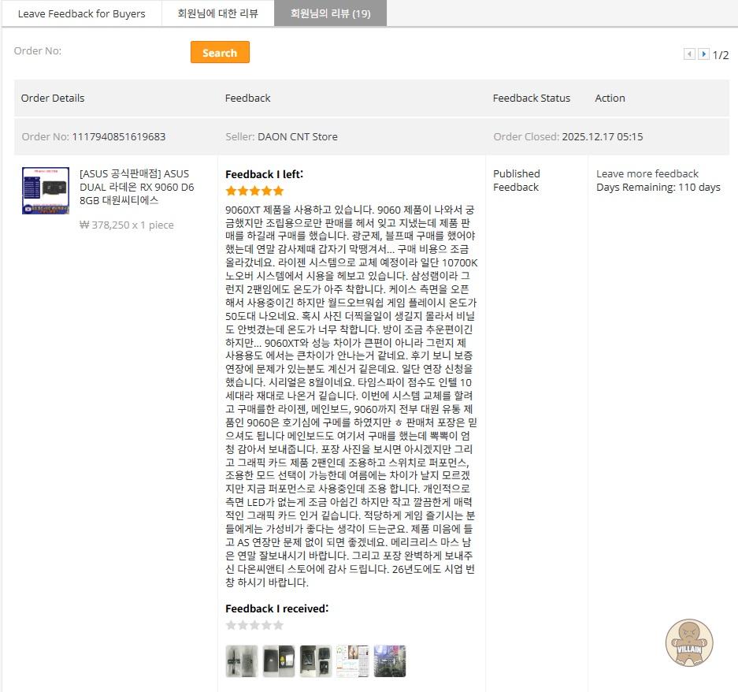Open the third review photo thumbnail
Image resolution: width=738 pixels, height=692 pixels.
315,661
